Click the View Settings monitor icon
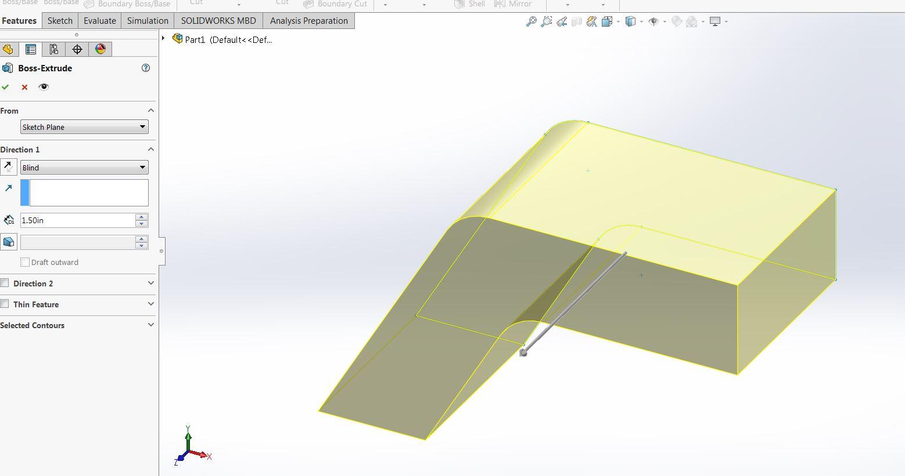Viewport: 905px width, 476px height. (715, 22)
